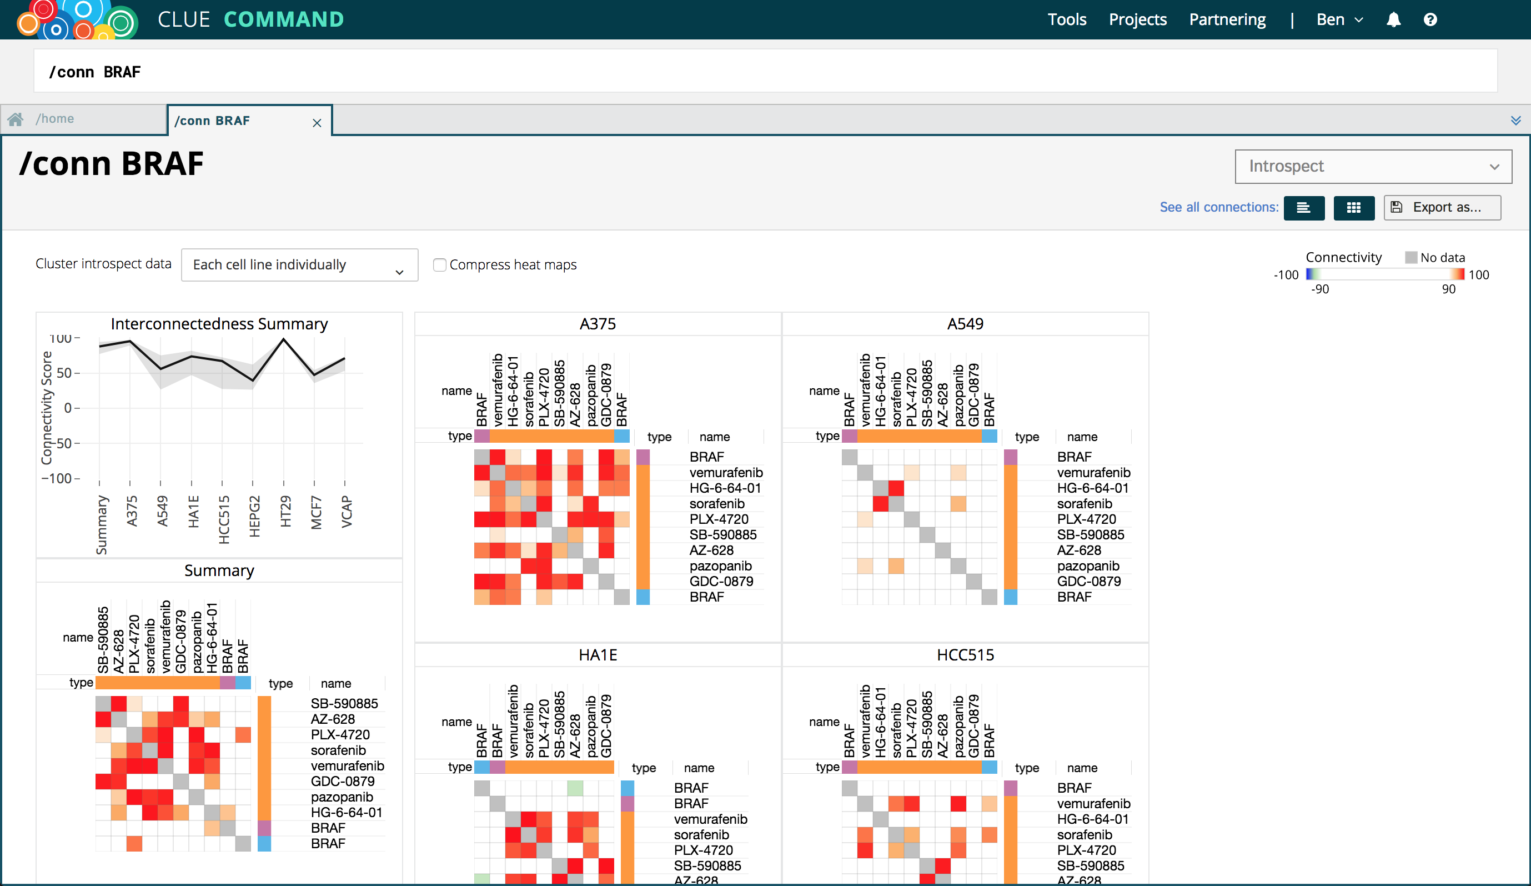
Task: See all connections as list view
Action: click(x=1304, y=208)
